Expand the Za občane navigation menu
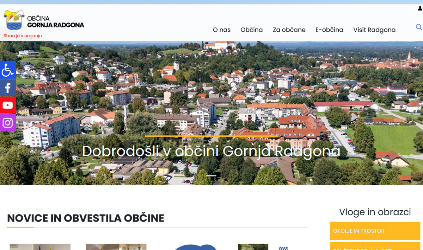 [289, 30]
